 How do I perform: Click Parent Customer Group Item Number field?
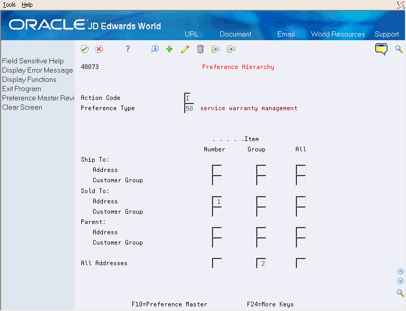coord(217,243)
